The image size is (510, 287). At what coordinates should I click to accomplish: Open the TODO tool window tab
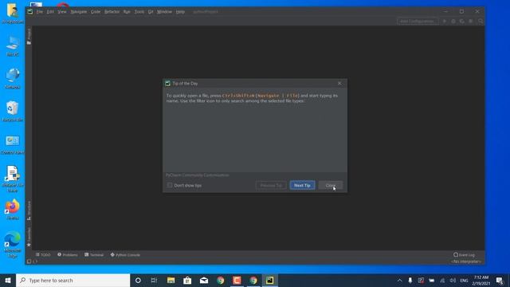[43, 255]
